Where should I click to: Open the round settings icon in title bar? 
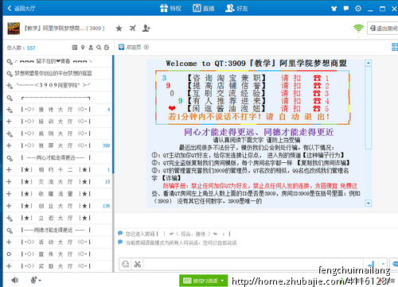[358, 9]
